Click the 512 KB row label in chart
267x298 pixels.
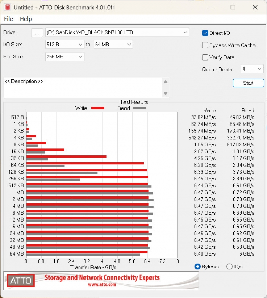coord(16,185)
